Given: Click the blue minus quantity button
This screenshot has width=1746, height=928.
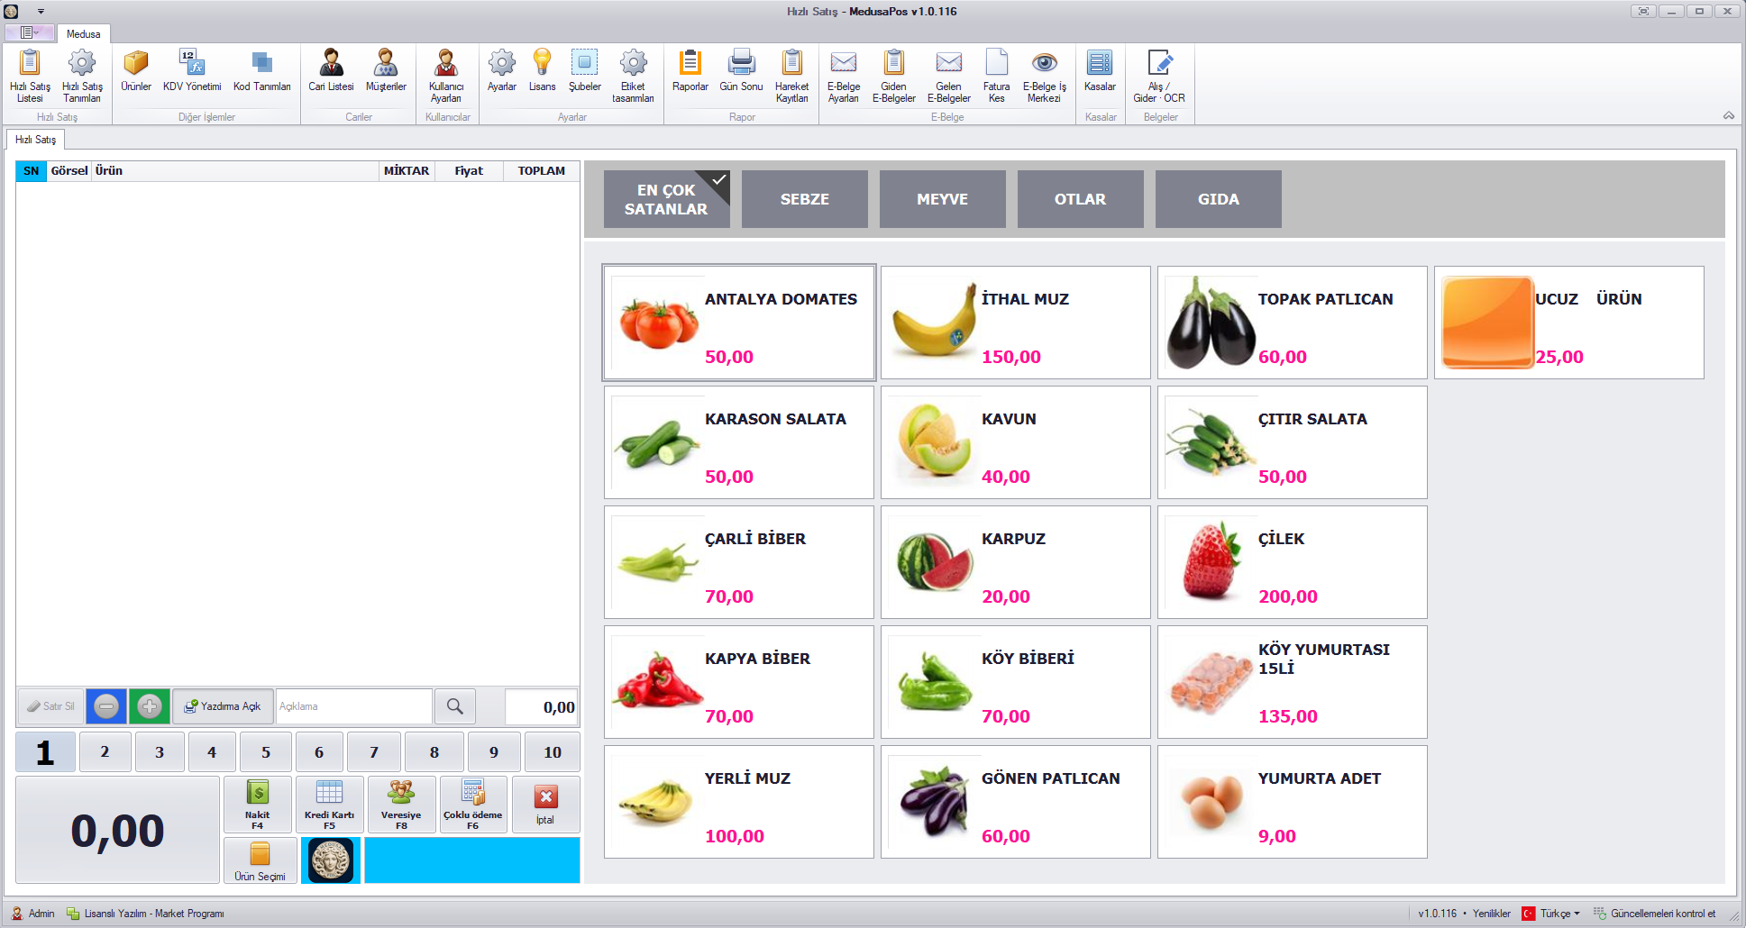Looking at the screenshot, I should [106, 706].
